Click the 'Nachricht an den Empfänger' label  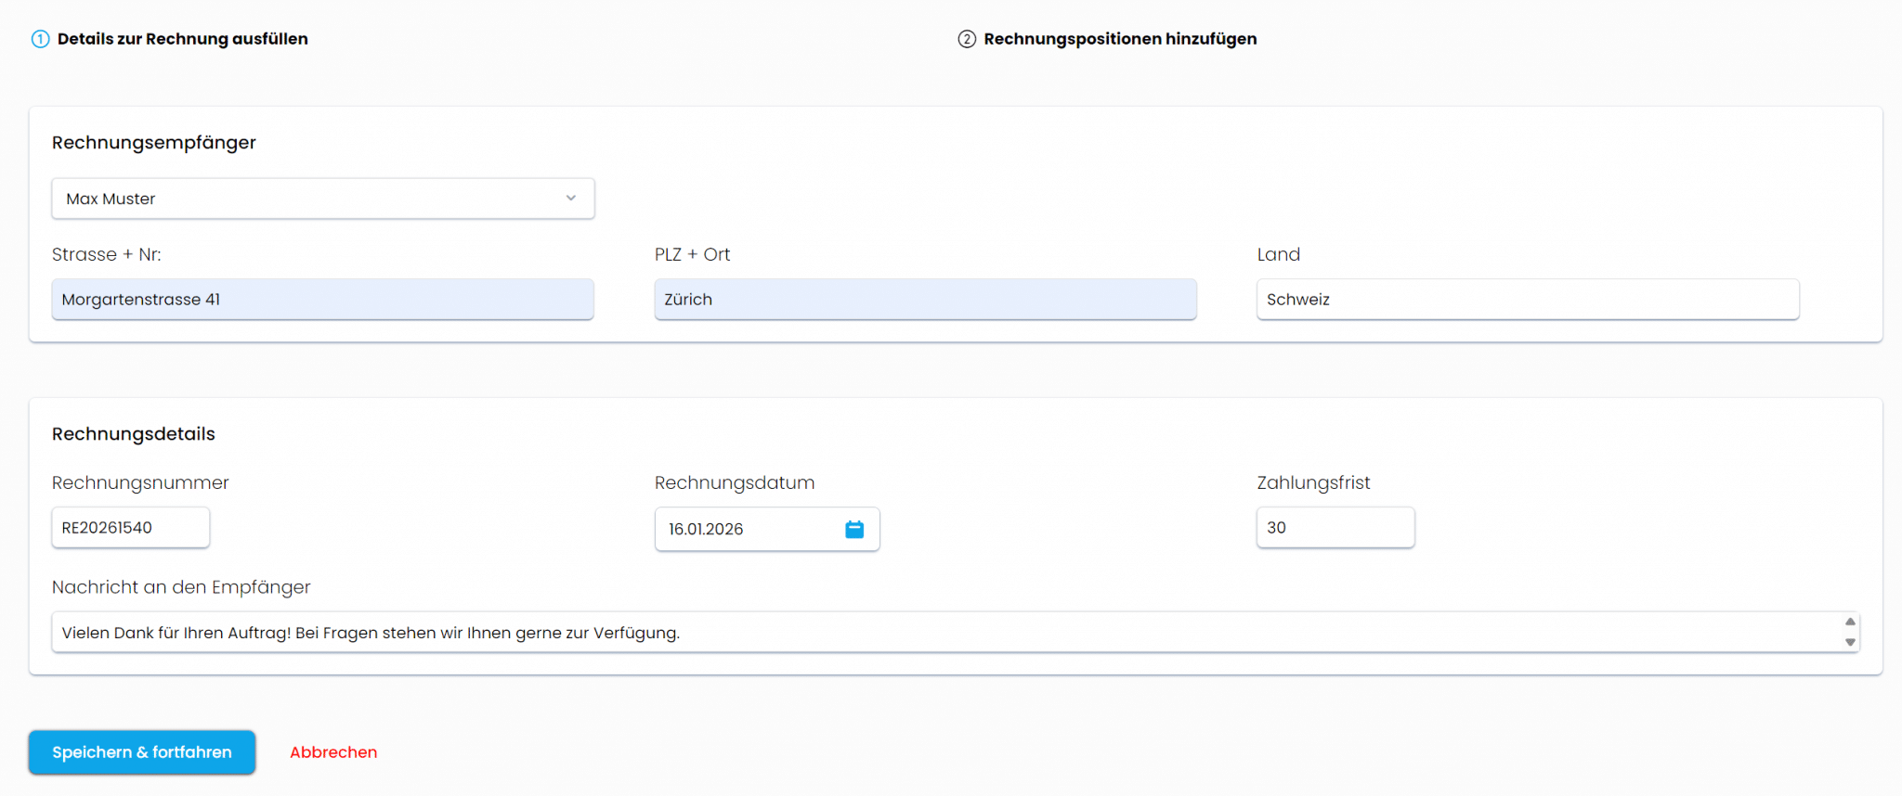pyautogui.click(x=181, y=587)
